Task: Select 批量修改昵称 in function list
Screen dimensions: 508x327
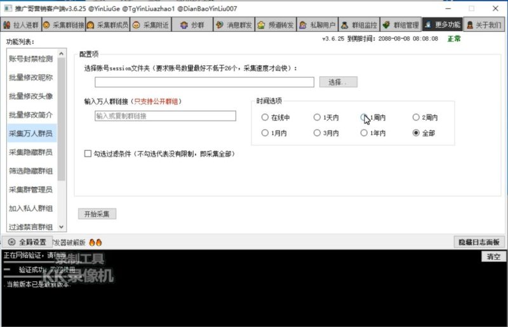Action: click(x=30, y=77)
